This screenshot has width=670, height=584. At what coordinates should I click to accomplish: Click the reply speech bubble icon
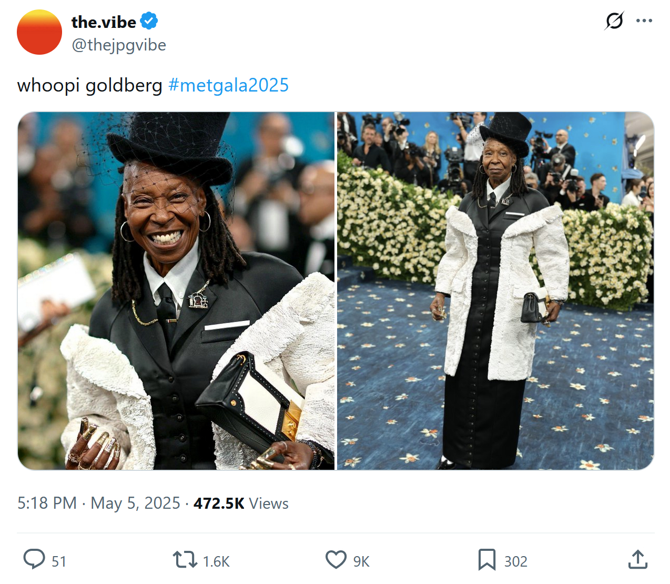coord(34,559)
